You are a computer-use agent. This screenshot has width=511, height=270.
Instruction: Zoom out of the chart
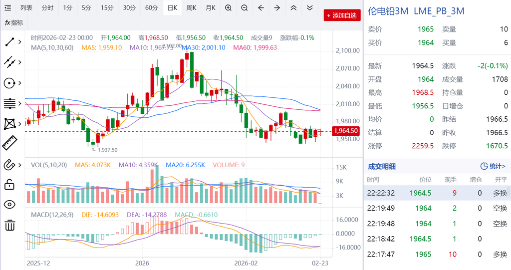tap(245, 8)
